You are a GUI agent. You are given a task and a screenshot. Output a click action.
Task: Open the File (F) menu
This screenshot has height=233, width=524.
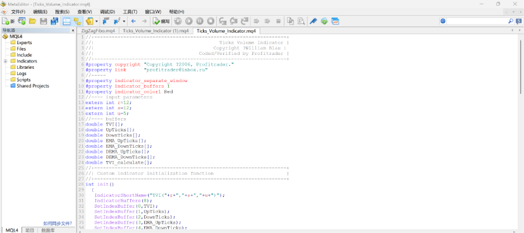coord(18,12)
